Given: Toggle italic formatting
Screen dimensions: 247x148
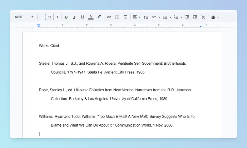Looking at the screenshot, I should tap(74, 17).
